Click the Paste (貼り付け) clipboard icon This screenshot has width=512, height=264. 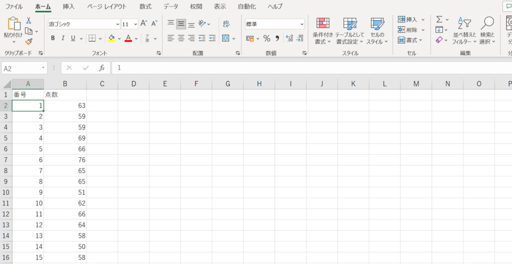pos(13,24)
